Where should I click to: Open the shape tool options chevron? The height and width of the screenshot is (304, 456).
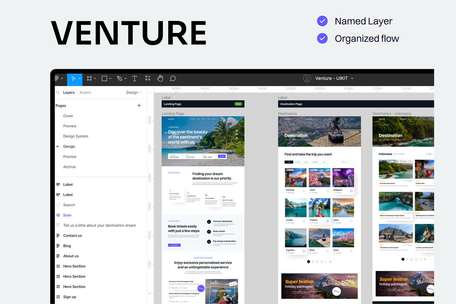click(x=110, y=79)
